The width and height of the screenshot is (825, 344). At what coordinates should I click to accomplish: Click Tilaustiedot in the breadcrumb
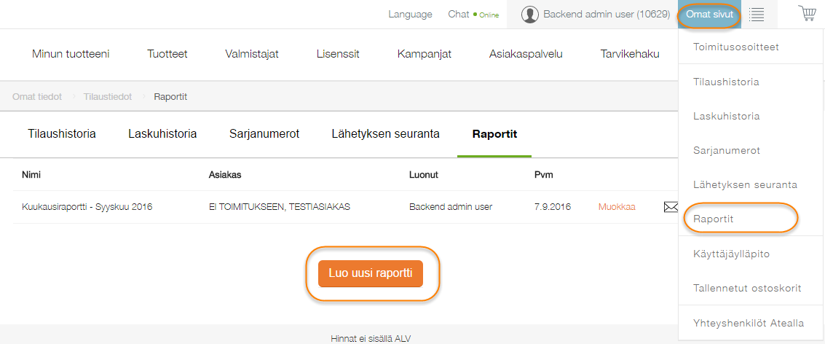coord(108,96)
